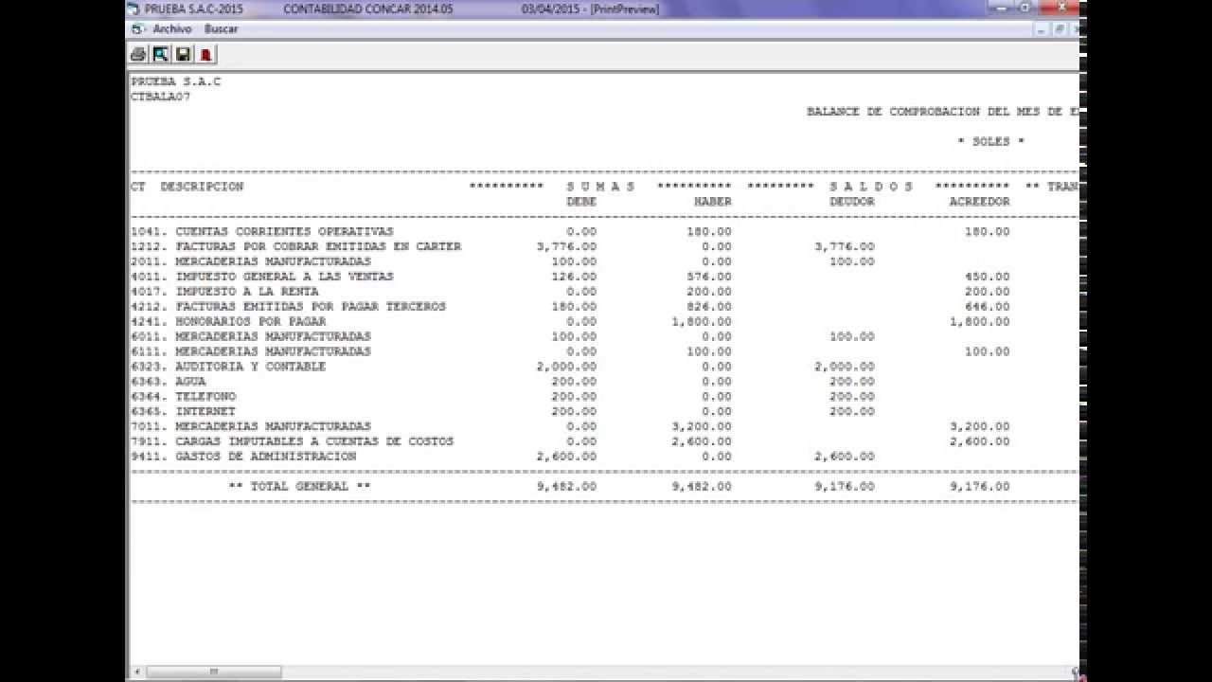Select row "1212. FACTURAS POR COBRAR EMITIDAS EN CARTER"
1212x682 pixels.
pyautogui.click(x=570, y=246)
